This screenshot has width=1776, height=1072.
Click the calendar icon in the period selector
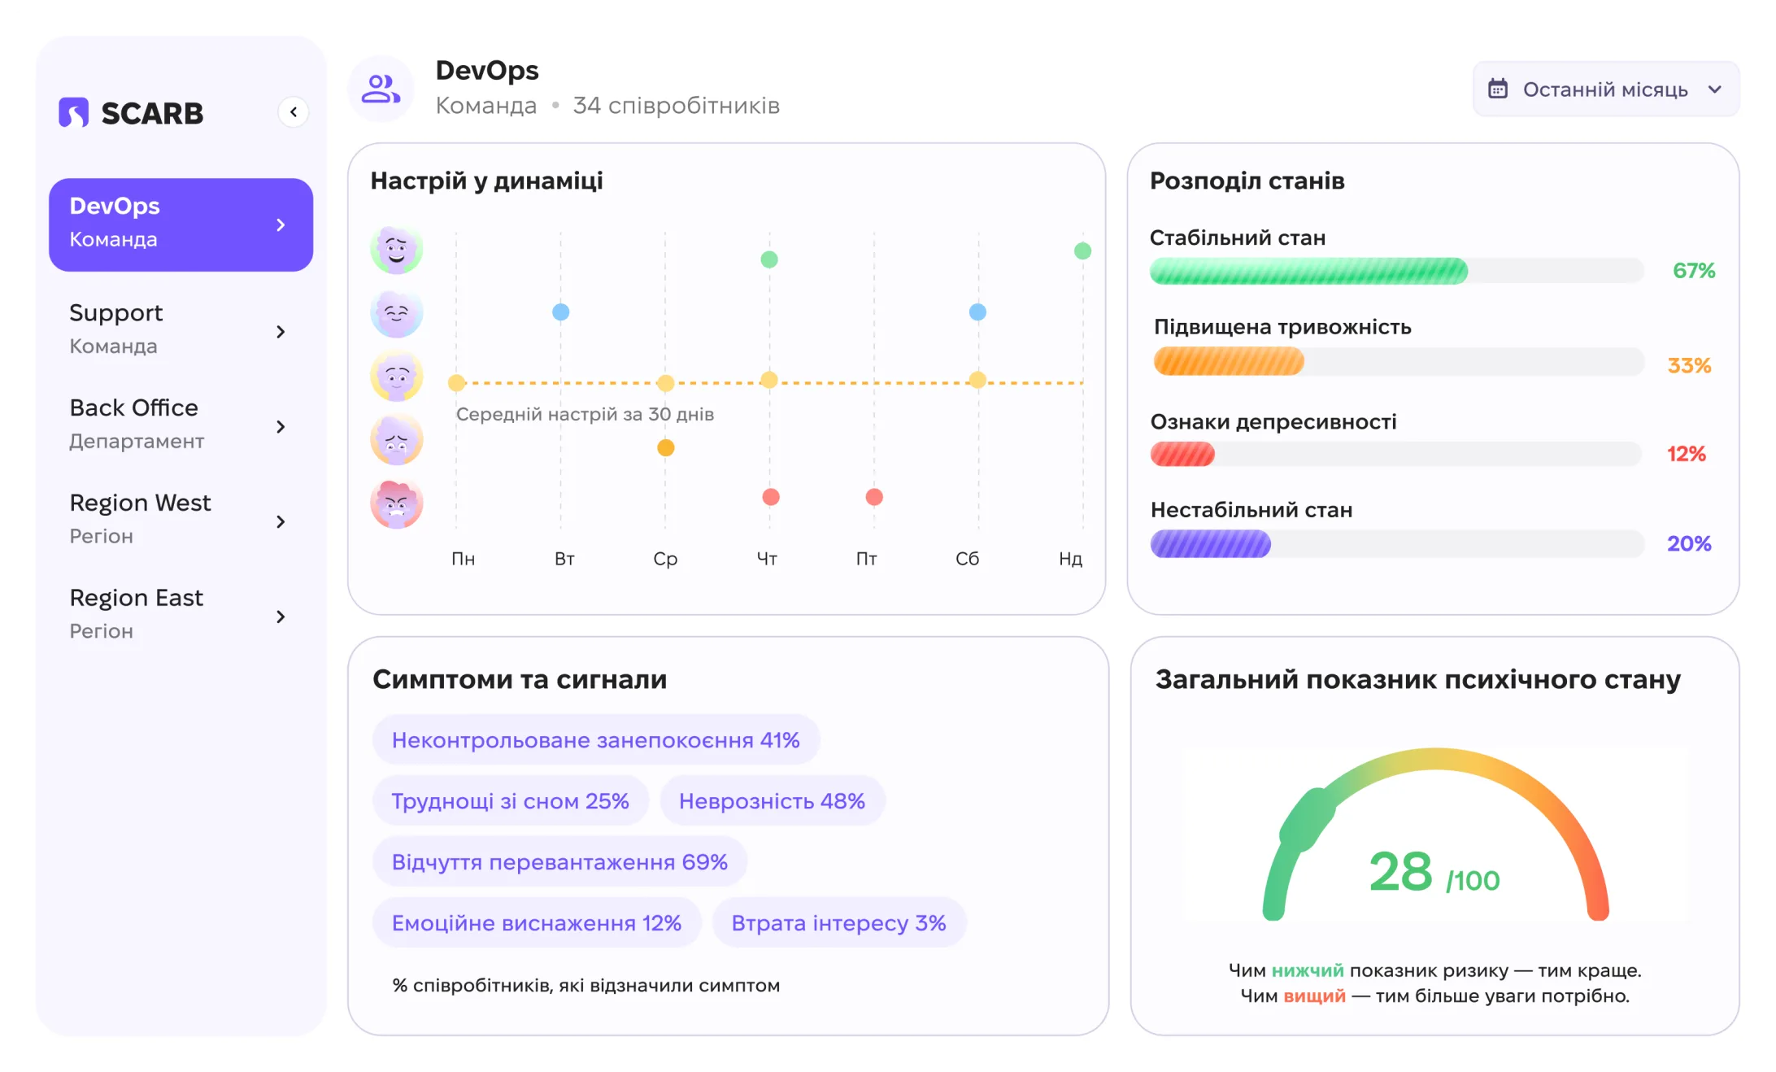click(1498, 89)
